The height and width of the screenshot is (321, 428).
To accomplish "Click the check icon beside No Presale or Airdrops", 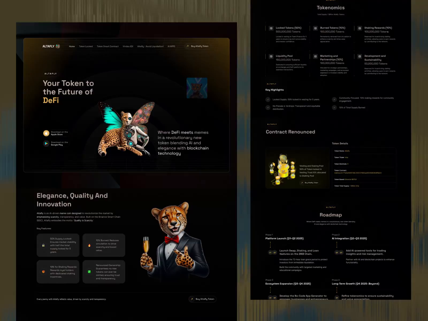I will click(x=268, y=108).
